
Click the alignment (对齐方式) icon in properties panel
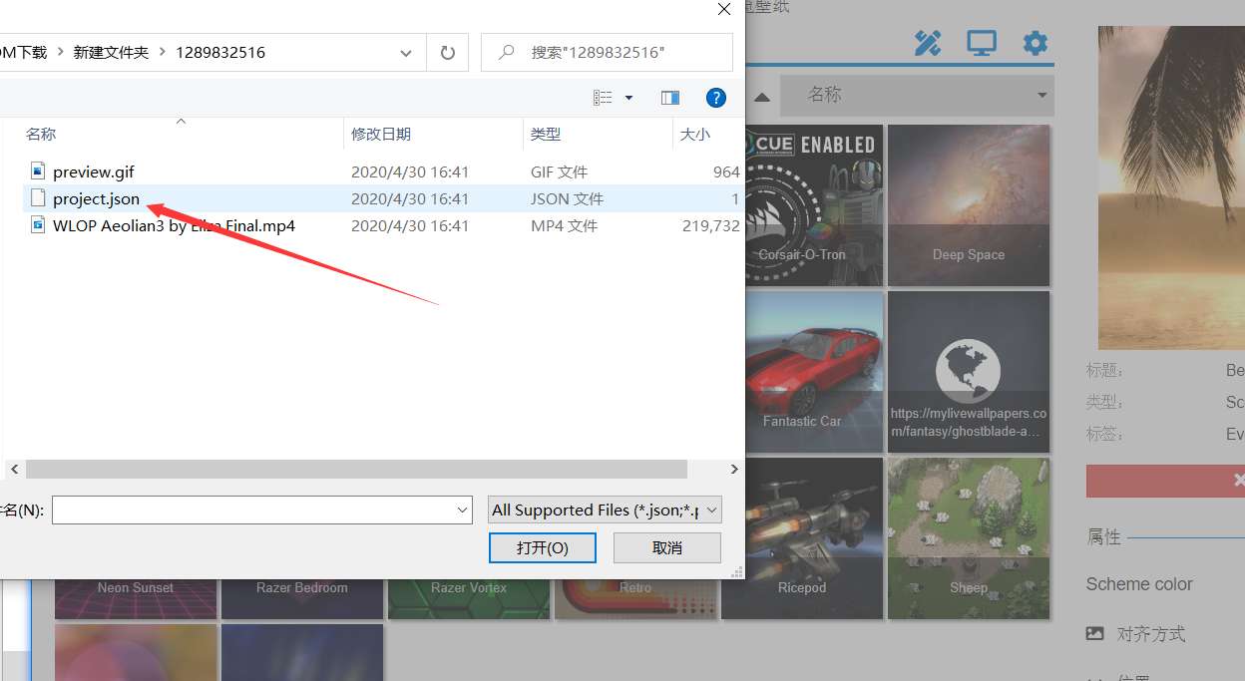1094,633
